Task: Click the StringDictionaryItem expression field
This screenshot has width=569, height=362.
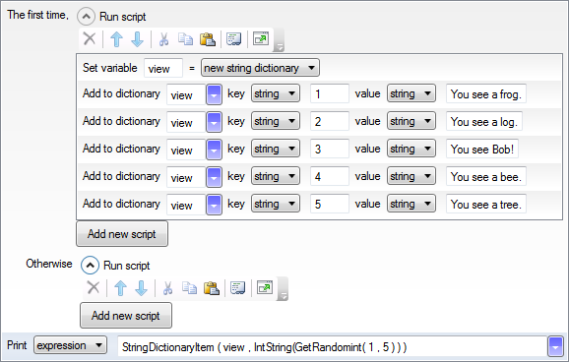Action: [x=332, y=347]
